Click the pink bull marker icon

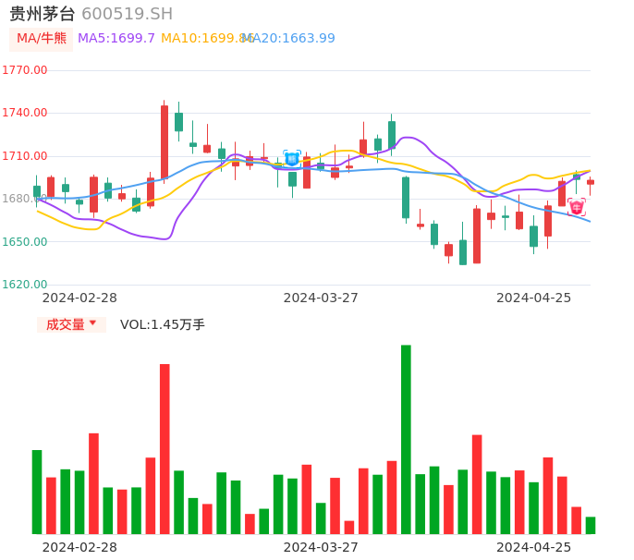(x=577, y=207)
